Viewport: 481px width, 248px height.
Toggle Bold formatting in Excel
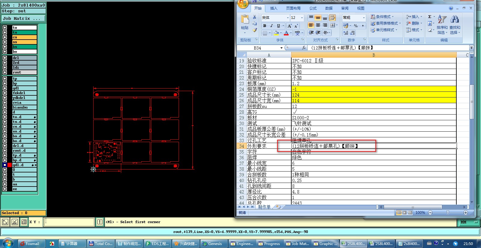(x=265, y=26)
